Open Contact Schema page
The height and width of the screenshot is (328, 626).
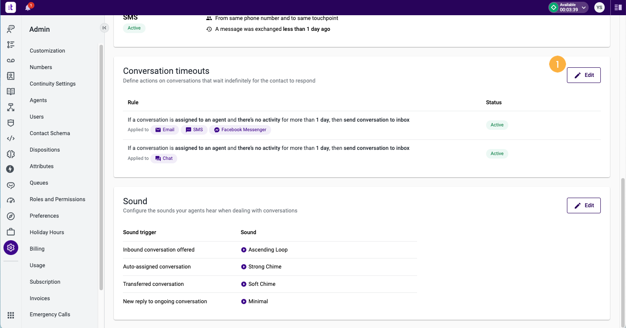[50, 133]
